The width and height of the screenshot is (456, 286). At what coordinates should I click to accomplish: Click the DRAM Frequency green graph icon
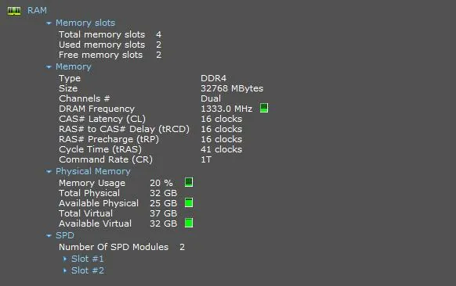point(264,108)
